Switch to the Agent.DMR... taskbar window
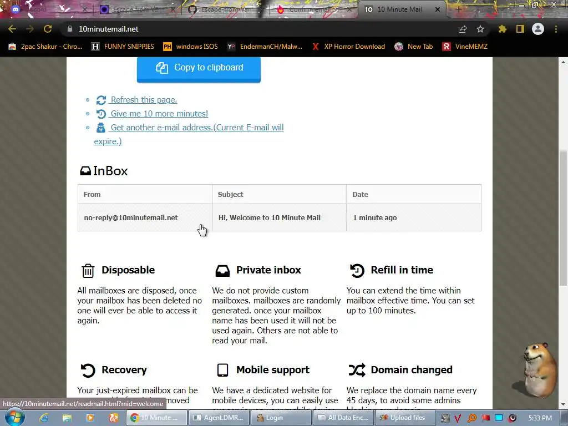Viewport: 568px width, 426px height. pyautogui.click(x=219, y=418)
